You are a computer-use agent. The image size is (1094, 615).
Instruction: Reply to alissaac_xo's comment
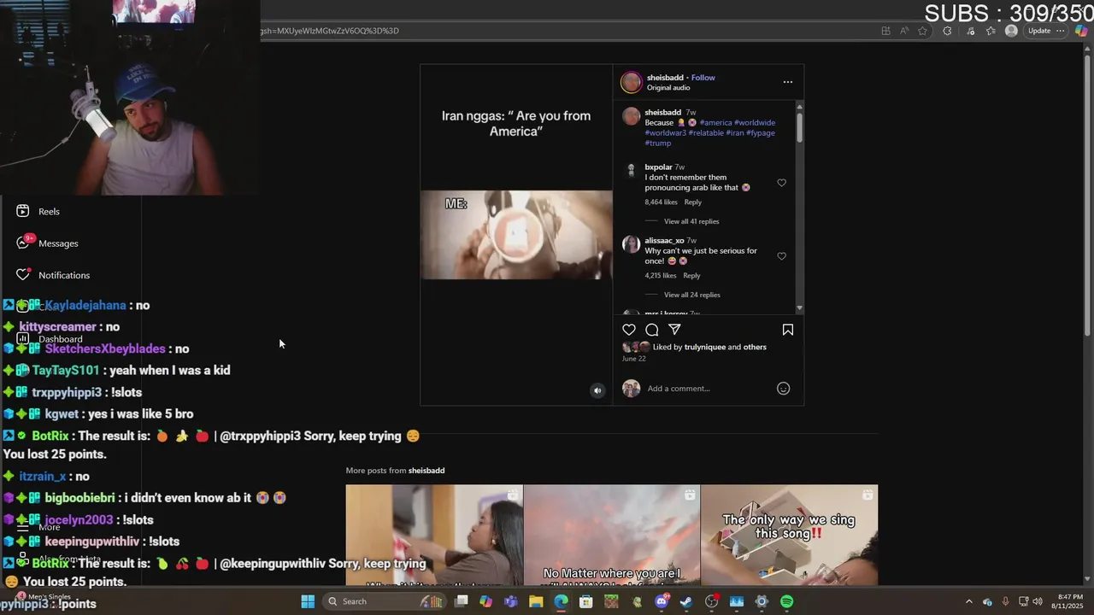[692, 276]
